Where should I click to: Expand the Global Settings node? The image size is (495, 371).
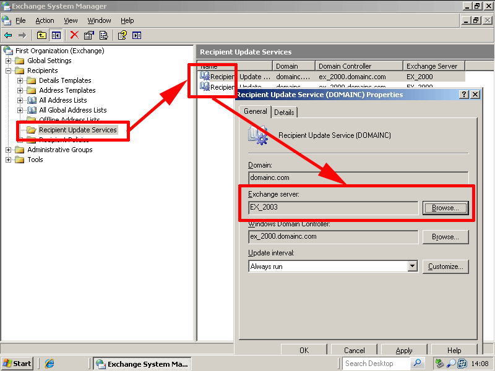(9, 61)
